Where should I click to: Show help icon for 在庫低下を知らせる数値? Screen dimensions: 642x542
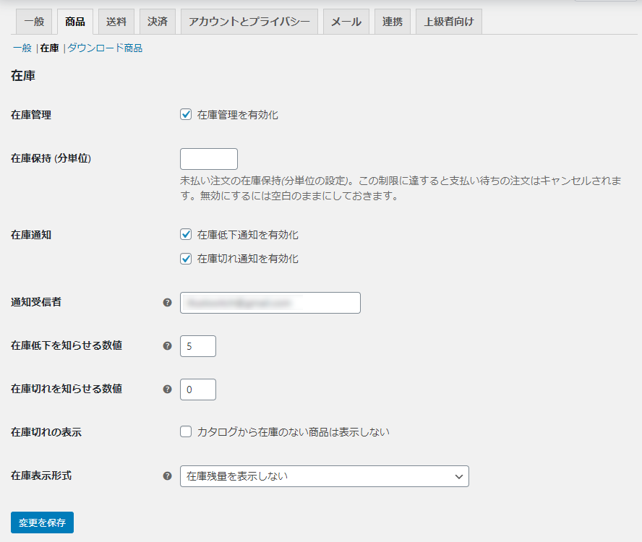(167, 346)
